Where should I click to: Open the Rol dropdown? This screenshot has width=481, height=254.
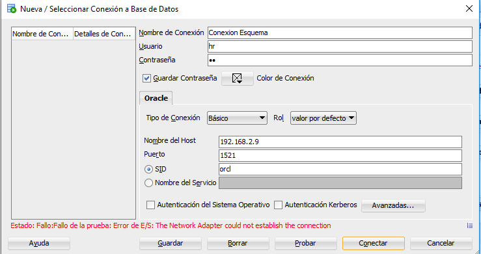click(323, 118)
